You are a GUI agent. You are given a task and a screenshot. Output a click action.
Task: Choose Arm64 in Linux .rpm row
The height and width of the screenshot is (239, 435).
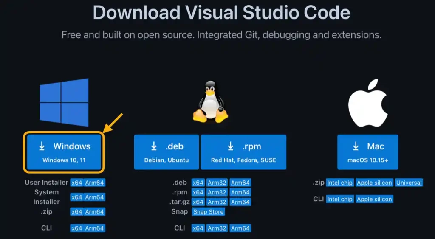(240, 192)
